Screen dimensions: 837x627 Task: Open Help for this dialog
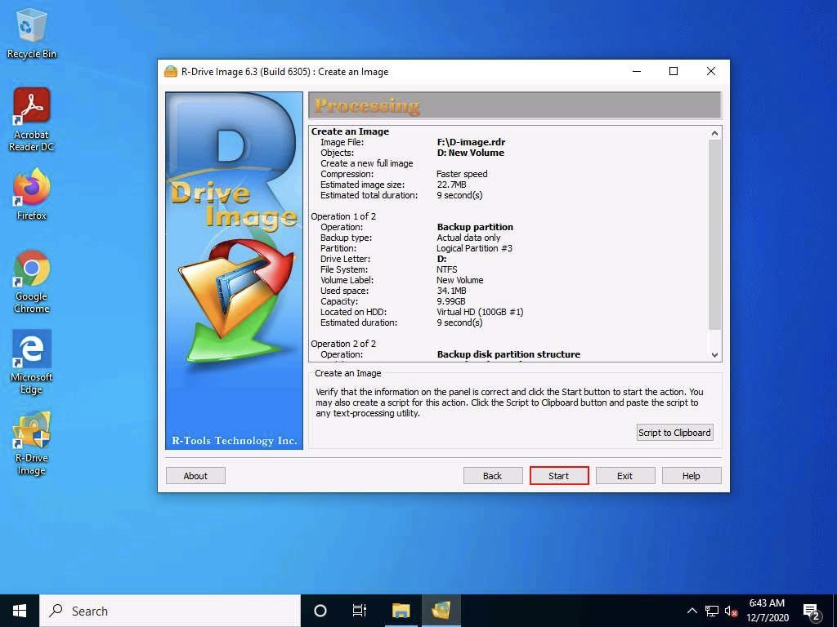(692, 476)
